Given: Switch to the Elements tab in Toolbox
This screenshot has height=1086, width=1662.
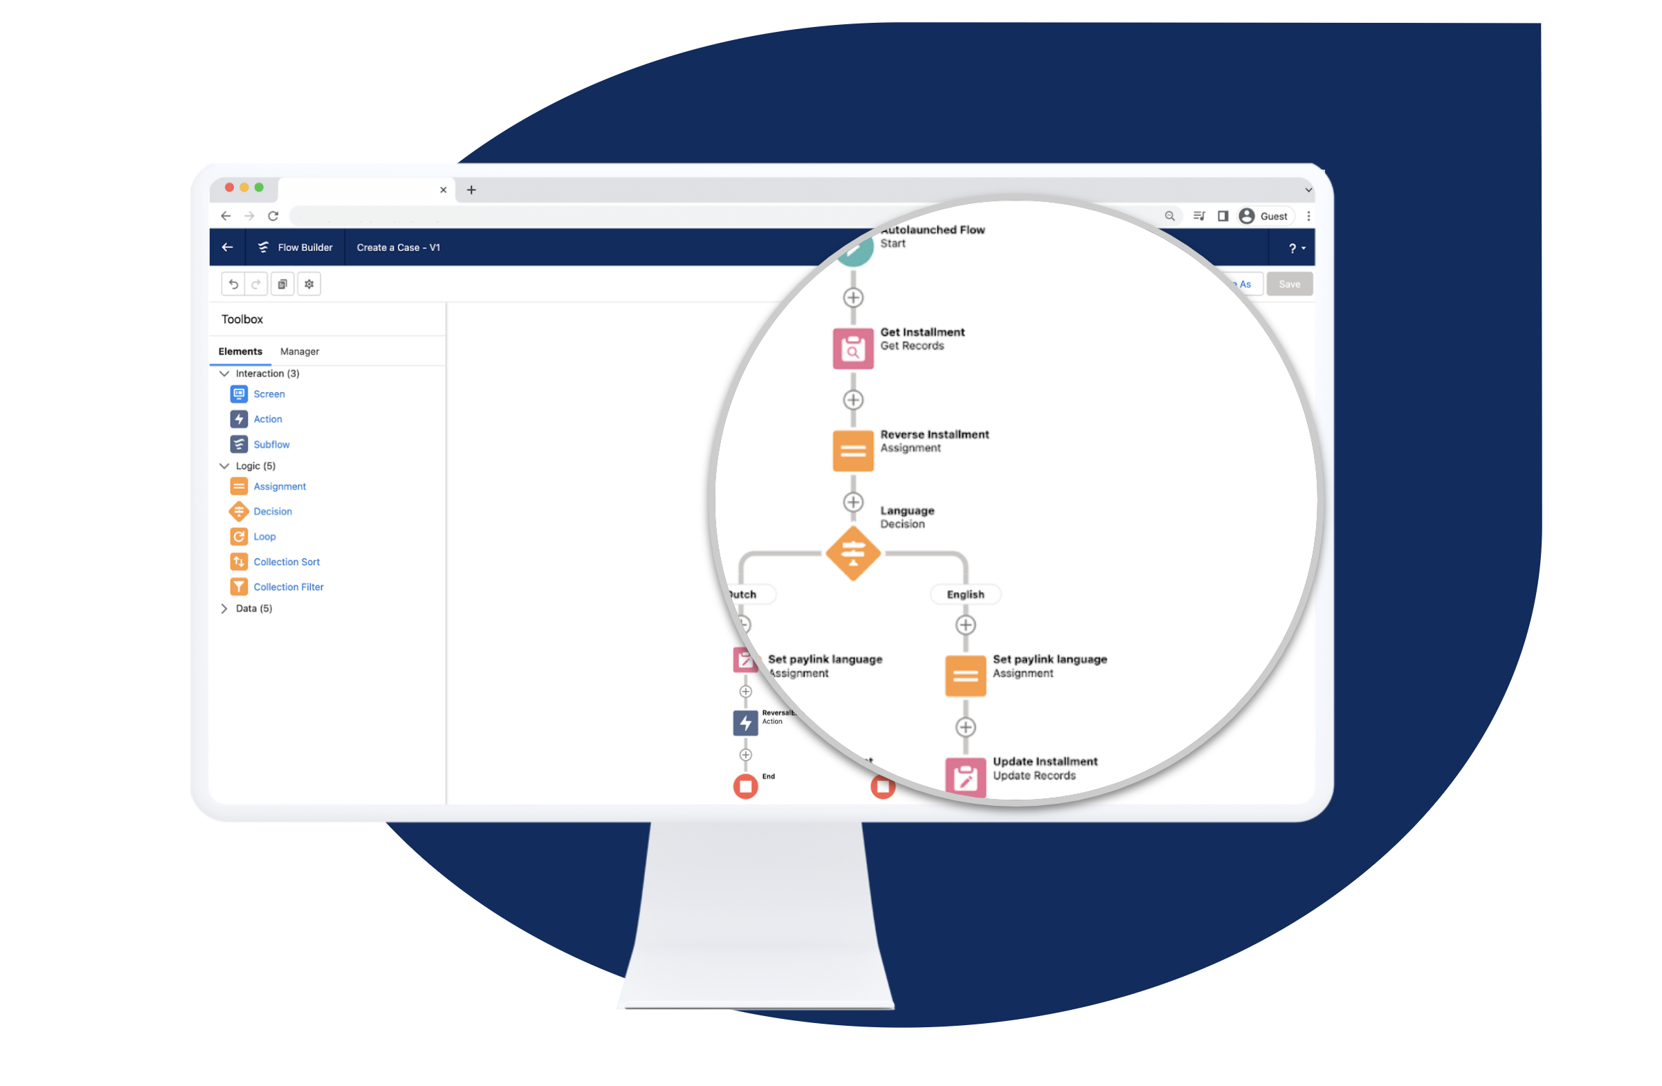Looking at the screenshot, I should click(x=242, y=350).
